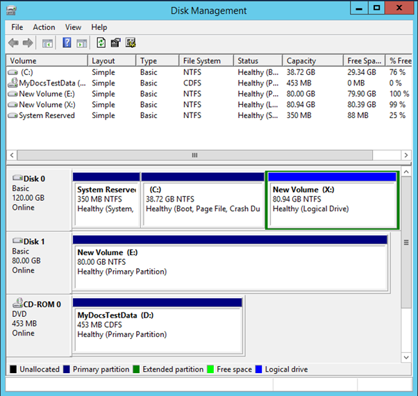Select the New Volume (X:) logical drive block
The height and width of the screenshot is (396, 418).
point(332,200)
